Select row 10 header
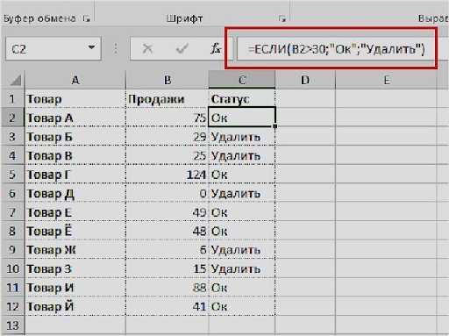The width and height of the screenshot is (449, 336). click(x=12, y=268)
